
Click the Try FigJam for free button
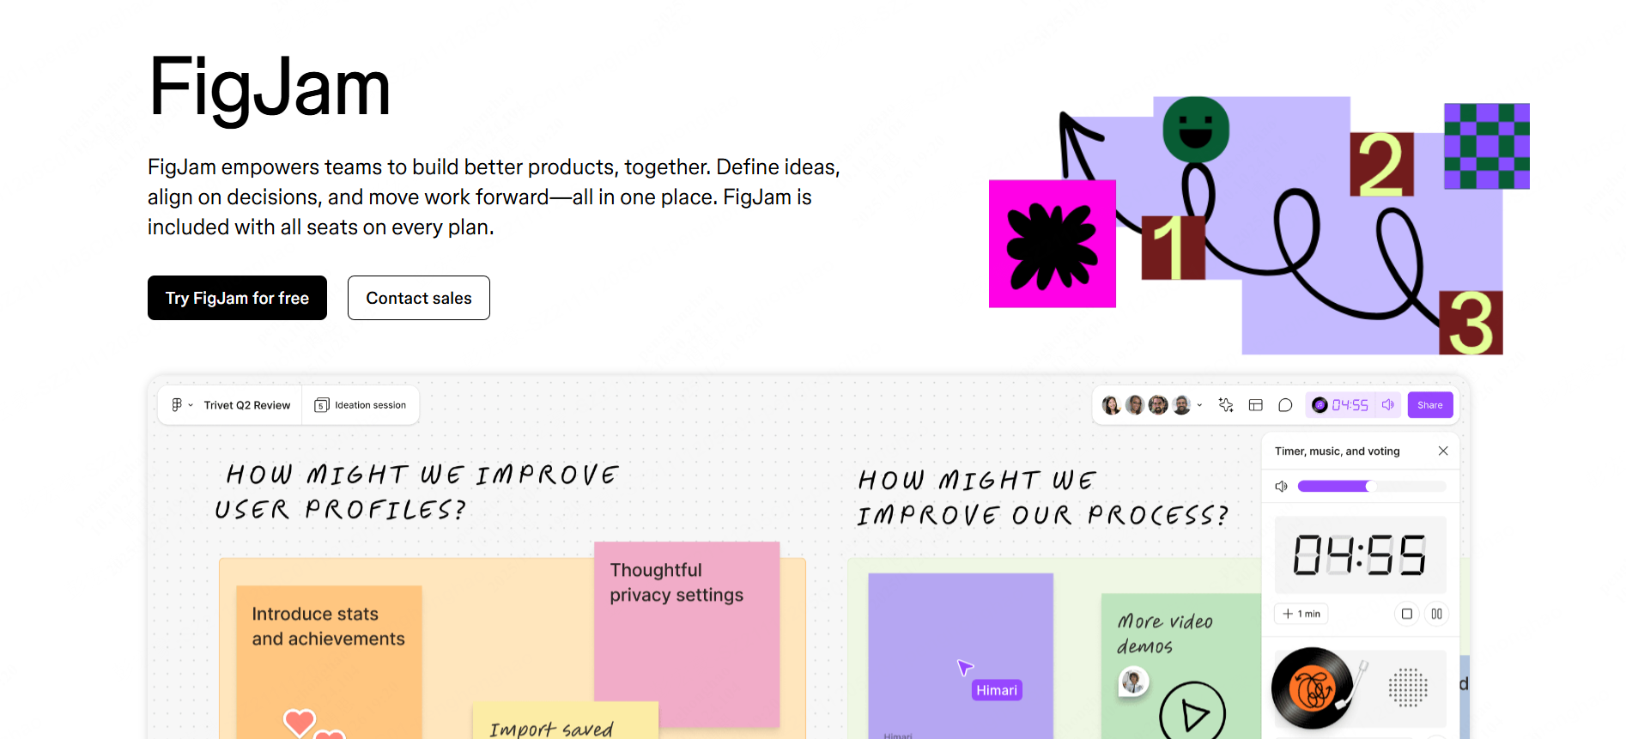pos(237,298)
